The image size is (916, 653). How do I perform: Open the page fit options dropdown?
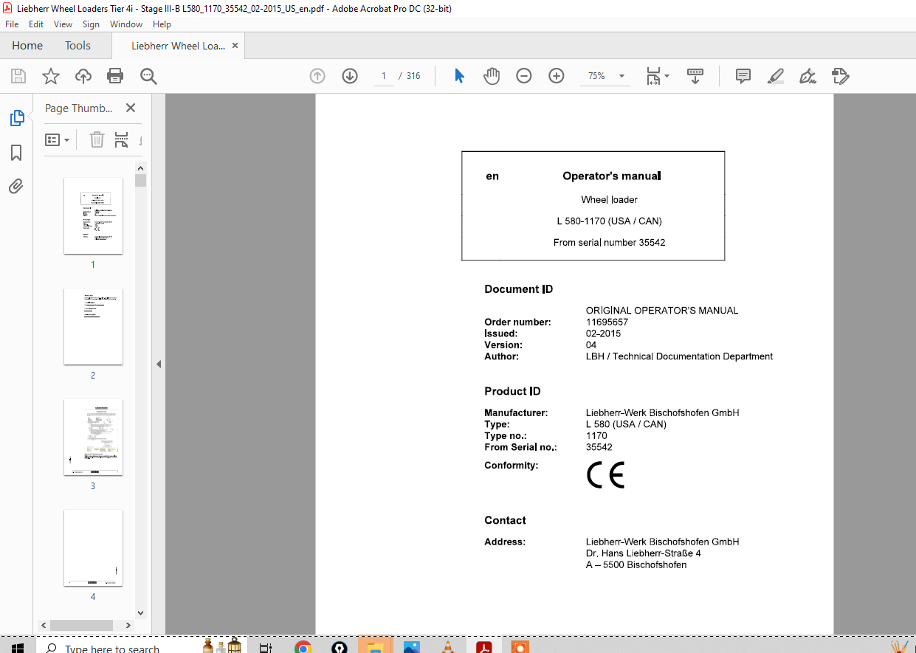[658, 76]
